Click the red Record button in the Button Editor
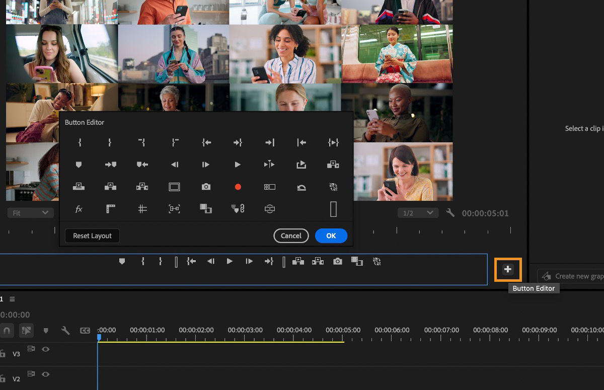Viewport: 604px width, 390px height. [x=238, y=187]
